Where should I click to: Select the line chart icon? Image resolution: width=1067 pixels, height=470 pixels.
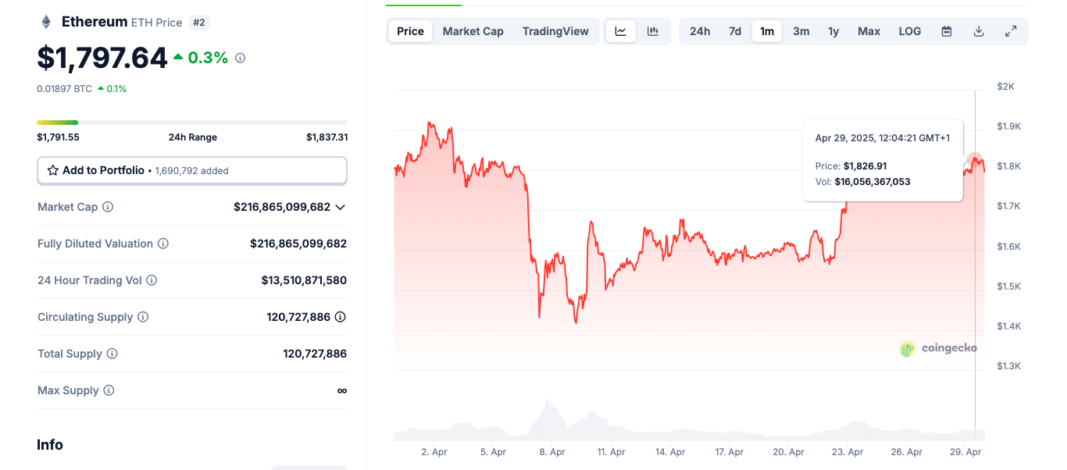pos(621,30)
